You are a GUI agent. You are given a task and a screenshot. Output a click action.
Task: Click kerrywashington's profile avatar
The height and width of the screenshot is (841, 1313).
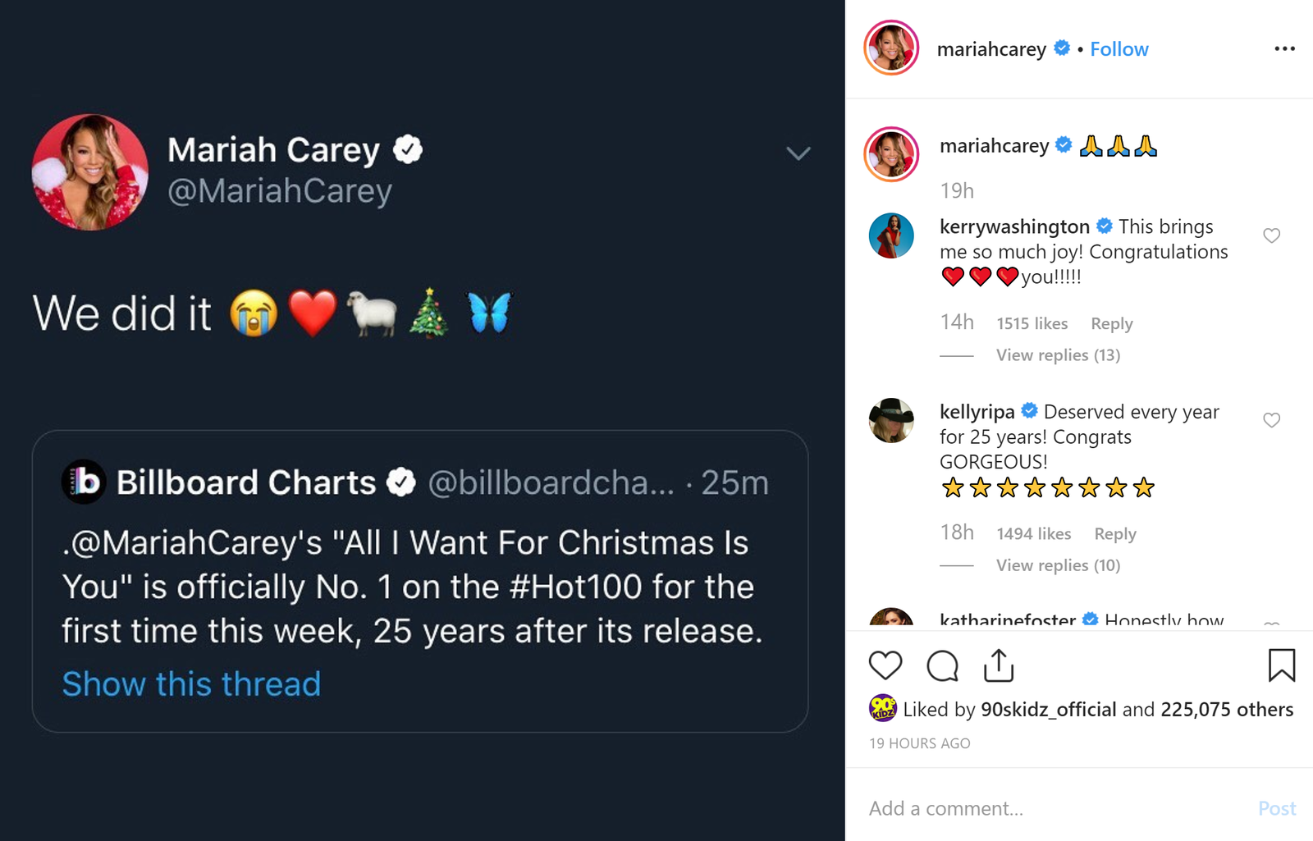pyautogui.click(x=890, y=235)
